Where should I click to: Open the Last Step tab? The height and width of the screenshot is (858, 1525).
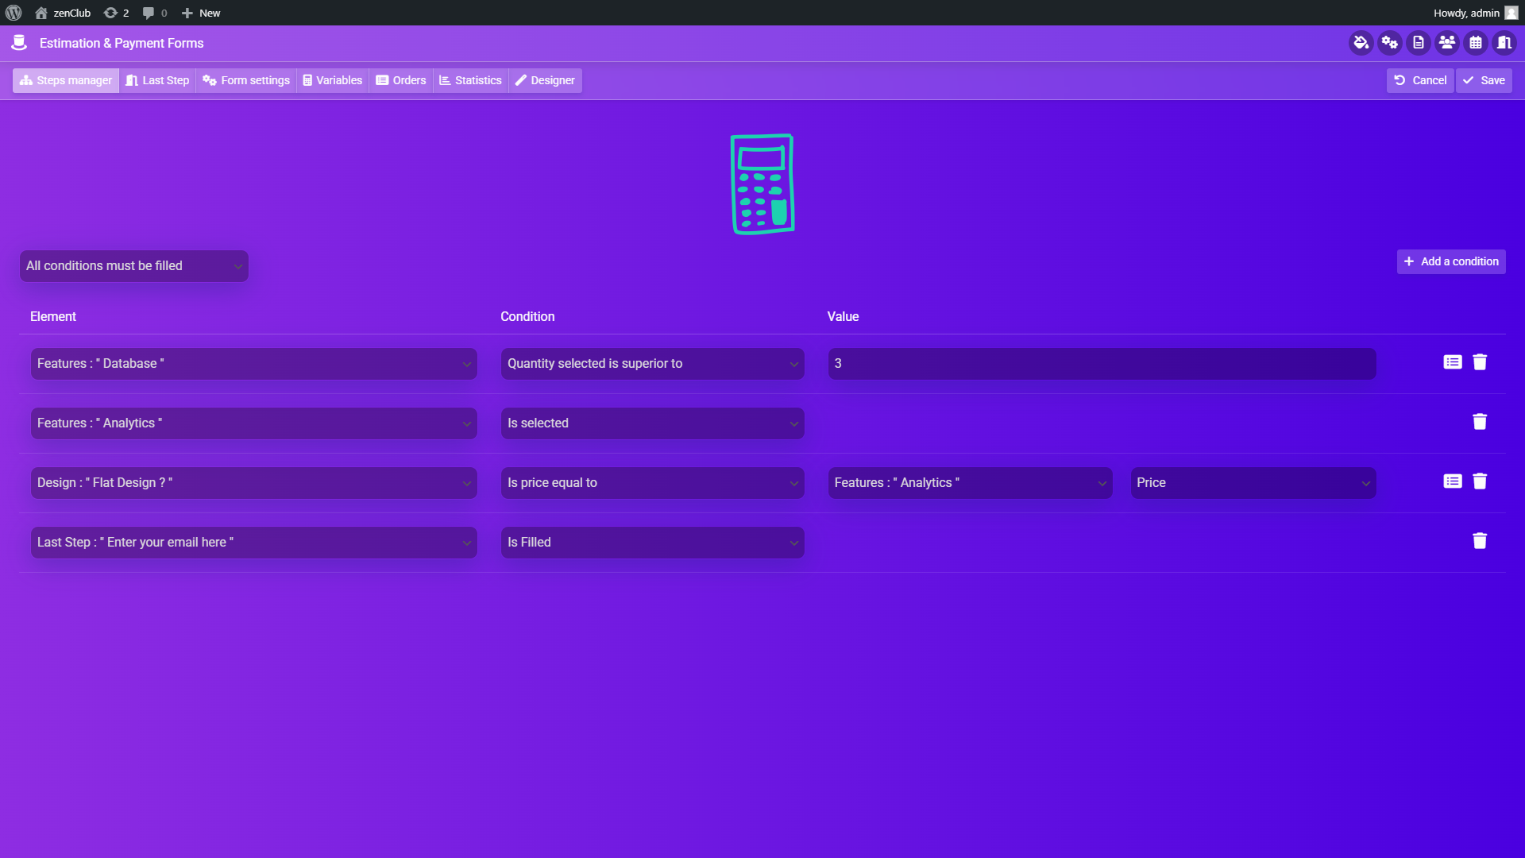pos(157,80)
